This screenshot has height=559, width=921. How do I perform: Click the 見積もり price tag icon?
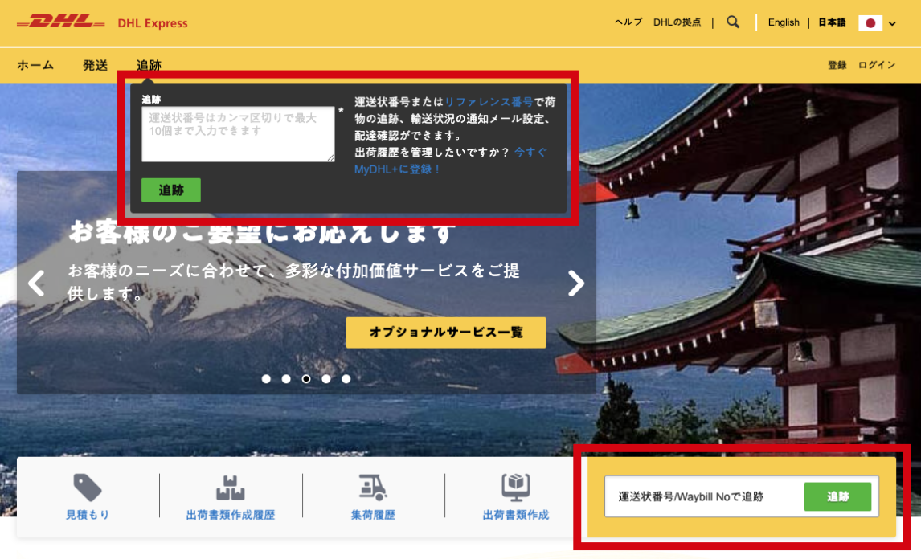88,488
